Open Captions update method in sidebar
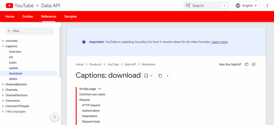The width and height of the screenshot is (274, 125). tap(14, 68)
